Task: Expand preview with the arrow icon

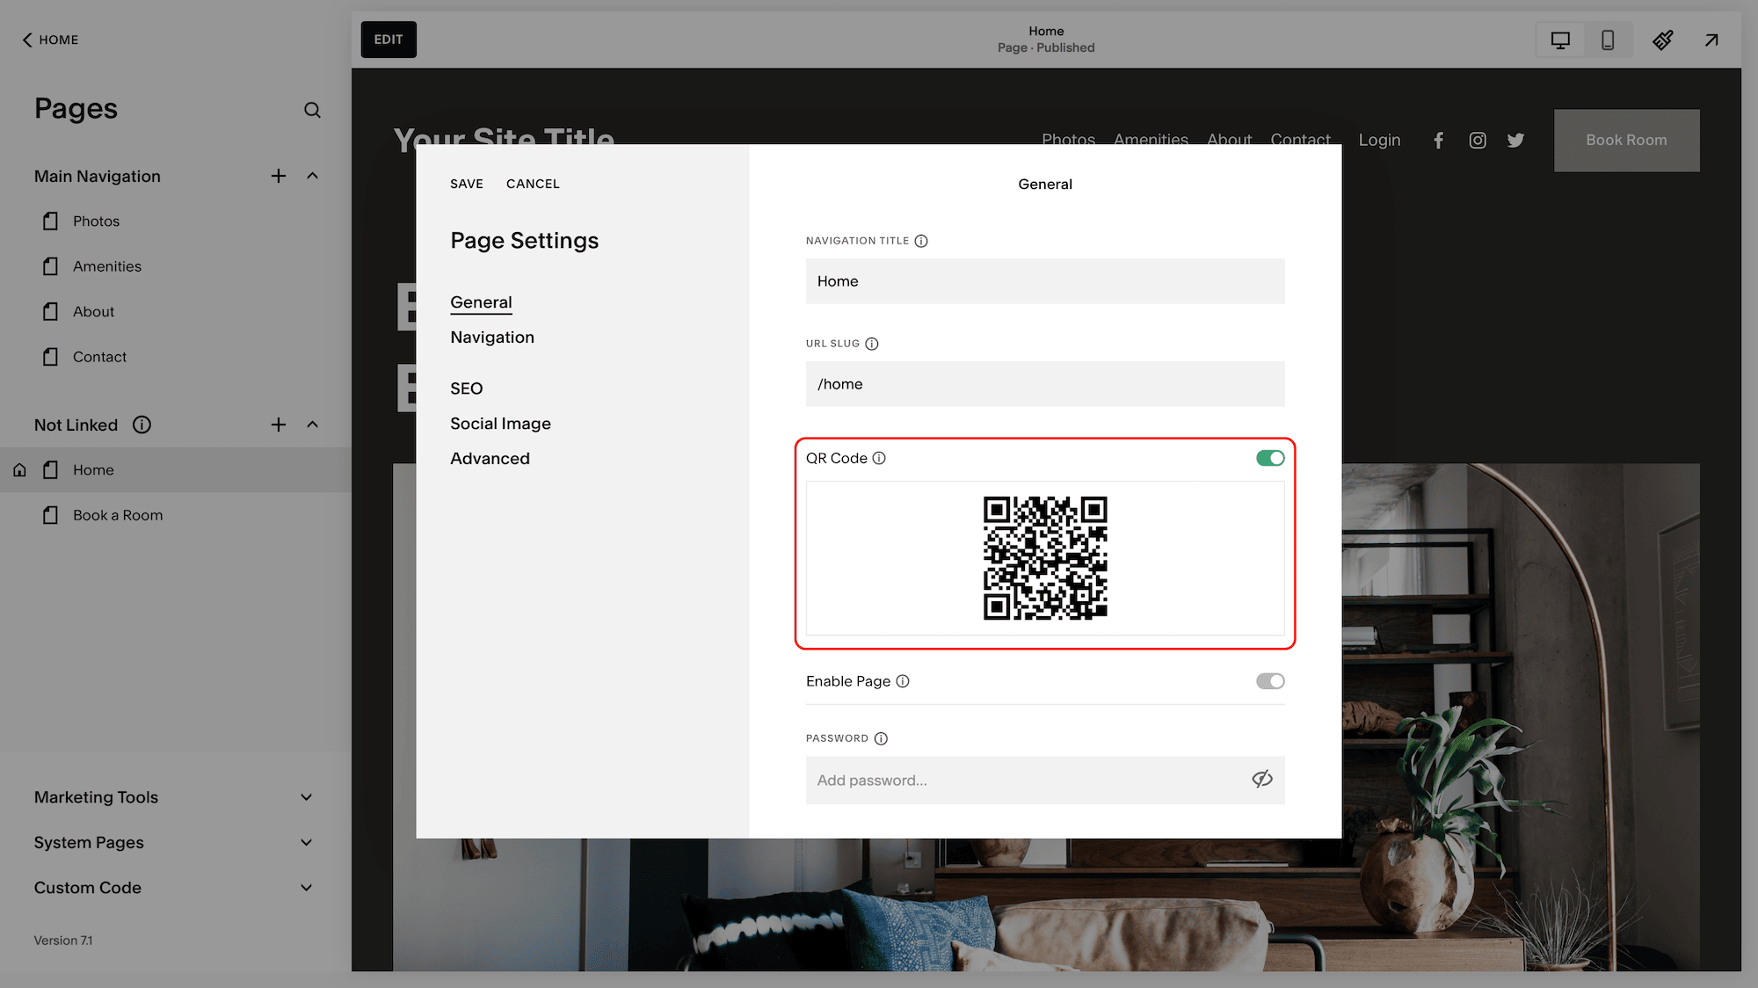Action: pos(1711,40)
